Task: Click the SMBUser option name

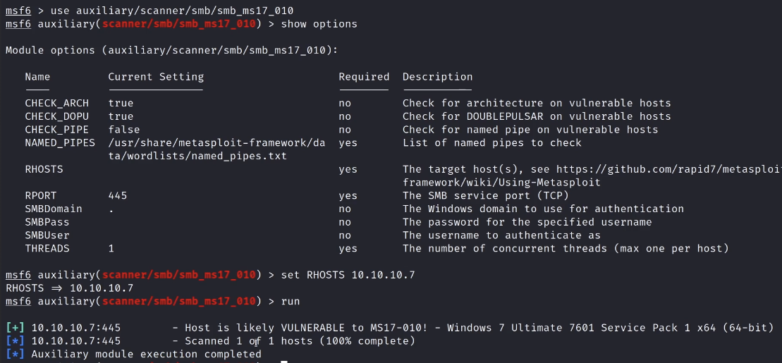Action: coord(47,235)
